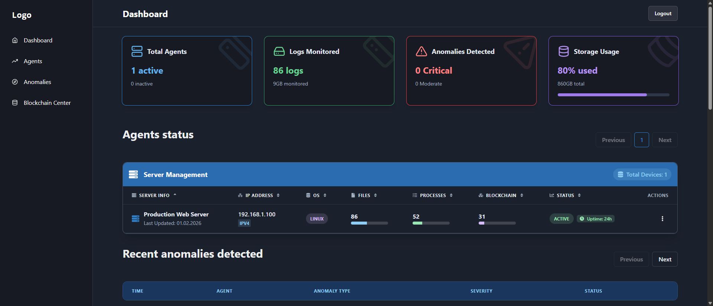Click the Total Devices: 1 badge
The width and height of the screenshot is (713, 306).
[x=642, y=174]
